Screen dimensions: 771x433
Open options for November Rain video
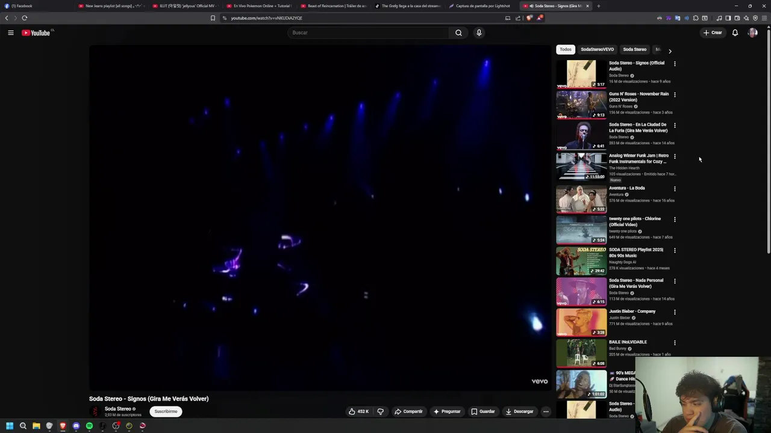[675, 94]
